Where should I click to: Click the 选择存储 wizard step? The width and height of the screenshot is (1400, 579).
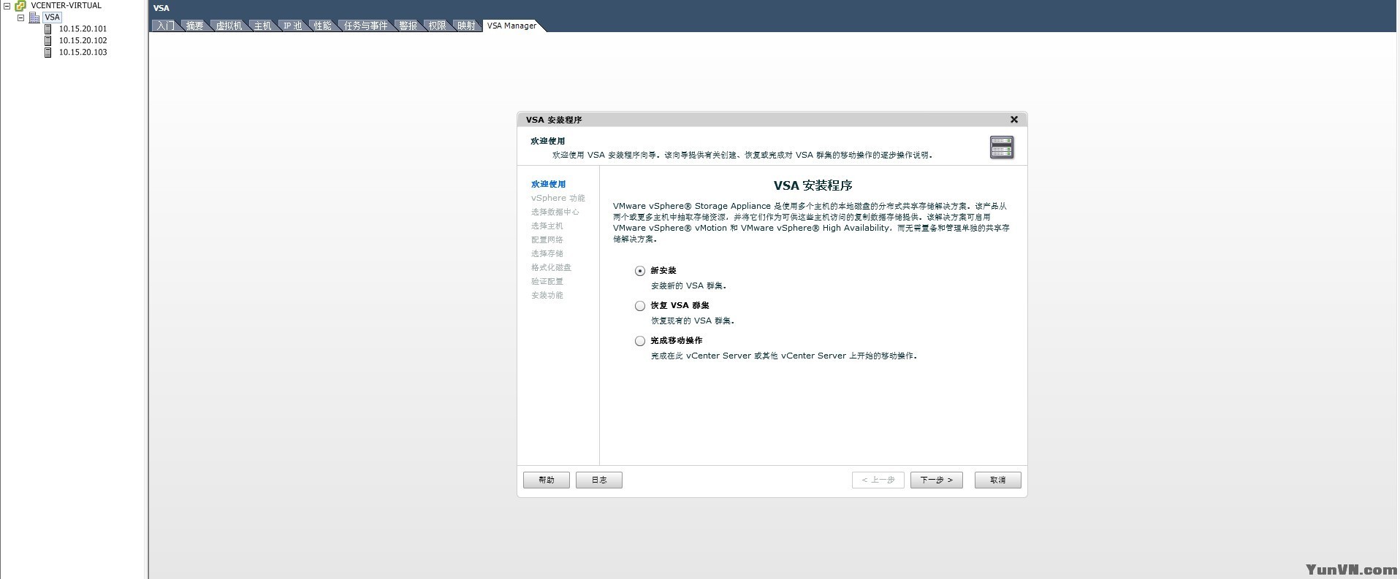click(547, 254)
